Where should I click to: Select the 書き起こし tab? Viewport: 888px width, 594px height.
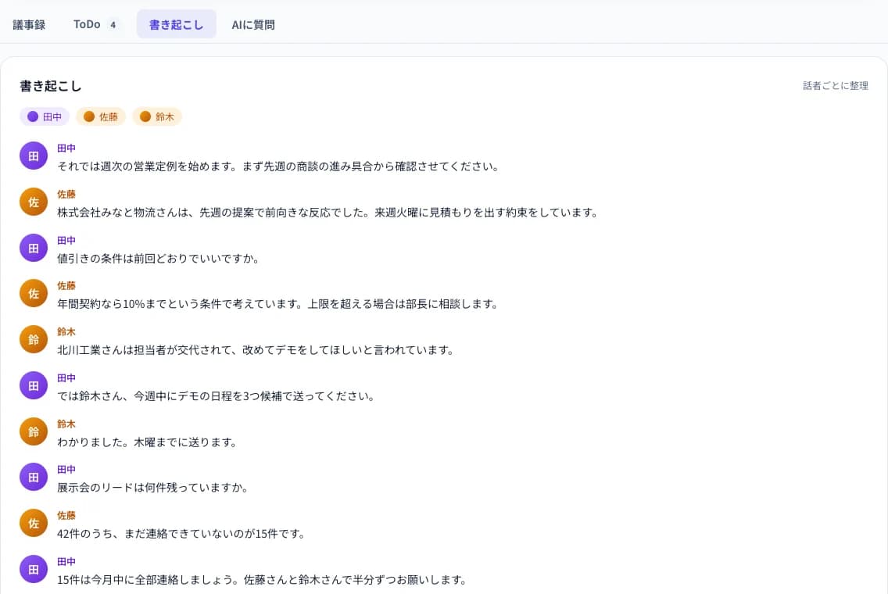tap(176, 24)
